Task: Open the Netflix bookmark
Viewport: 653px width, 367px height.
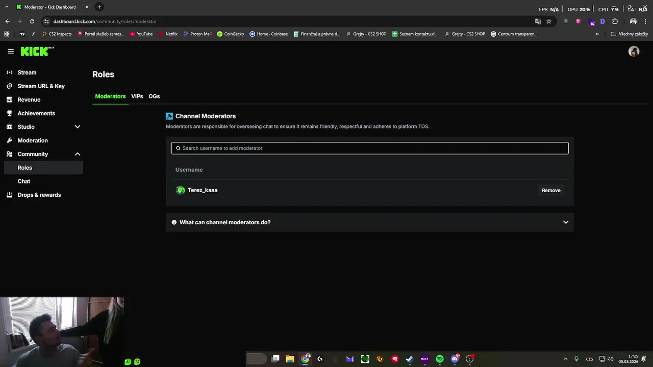Action: click(168, 34)
